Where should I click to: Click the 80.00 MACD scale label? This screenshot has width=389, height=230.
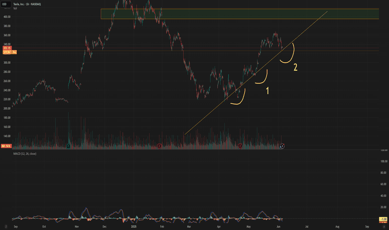(384, 173)
